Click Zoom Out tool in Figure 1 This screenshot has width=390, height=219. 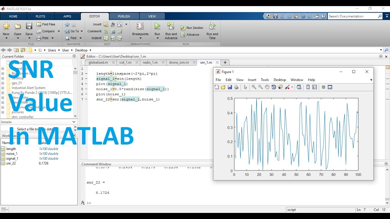pos(260,87)
